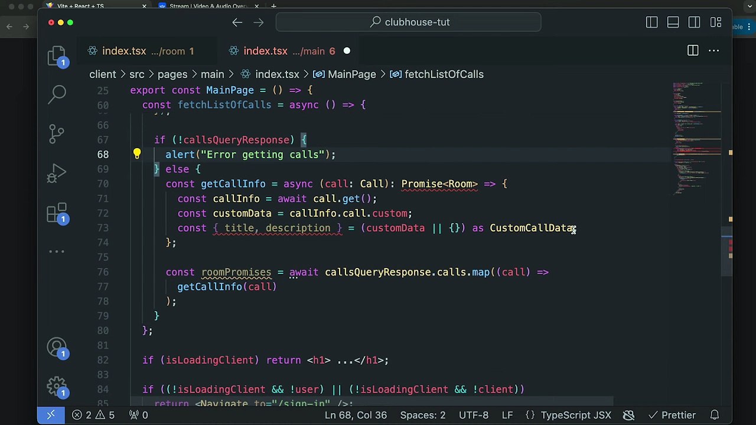The image size is (756, 425).
Task: Change file encoding UTF-8
Action: click(x=474, y=415)
